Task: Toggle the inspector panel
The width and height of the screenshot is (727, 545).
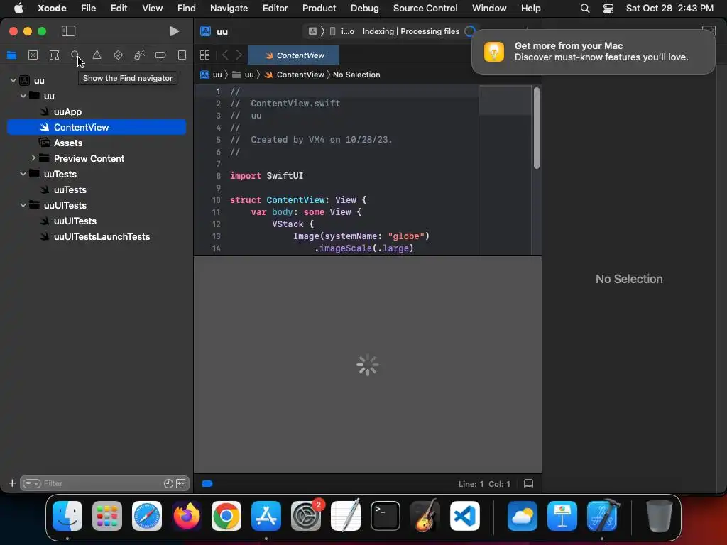Action: (709, 28)
